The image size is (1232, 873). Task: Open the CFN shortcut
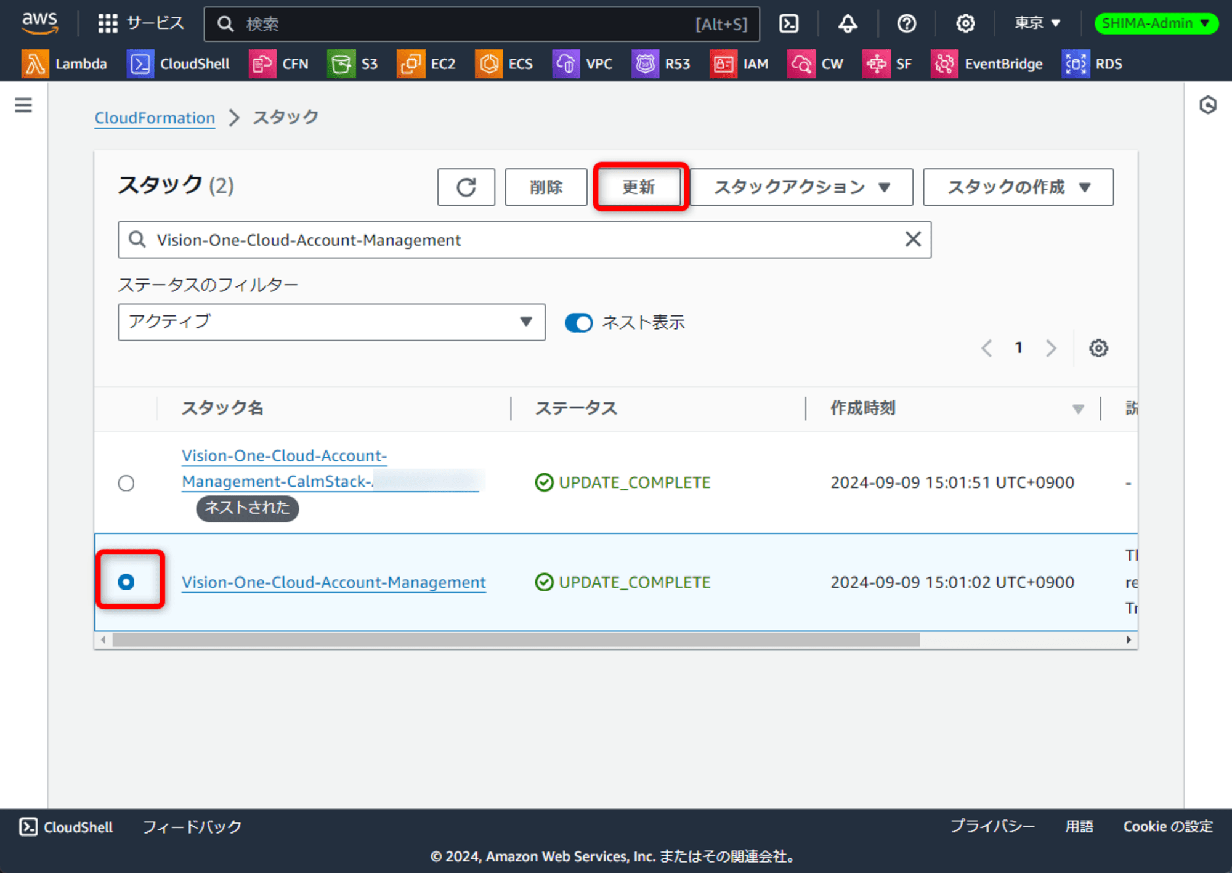click(278, 63)
